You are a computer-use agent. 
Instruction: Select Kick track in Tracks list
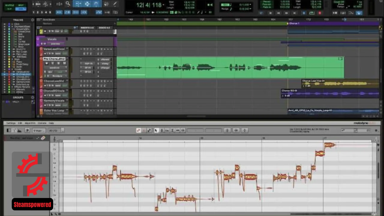point(20,34)
